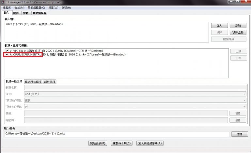
Task: Open the 檔案(F) menu
Action: pyautogui.click(x=7, y=8)
